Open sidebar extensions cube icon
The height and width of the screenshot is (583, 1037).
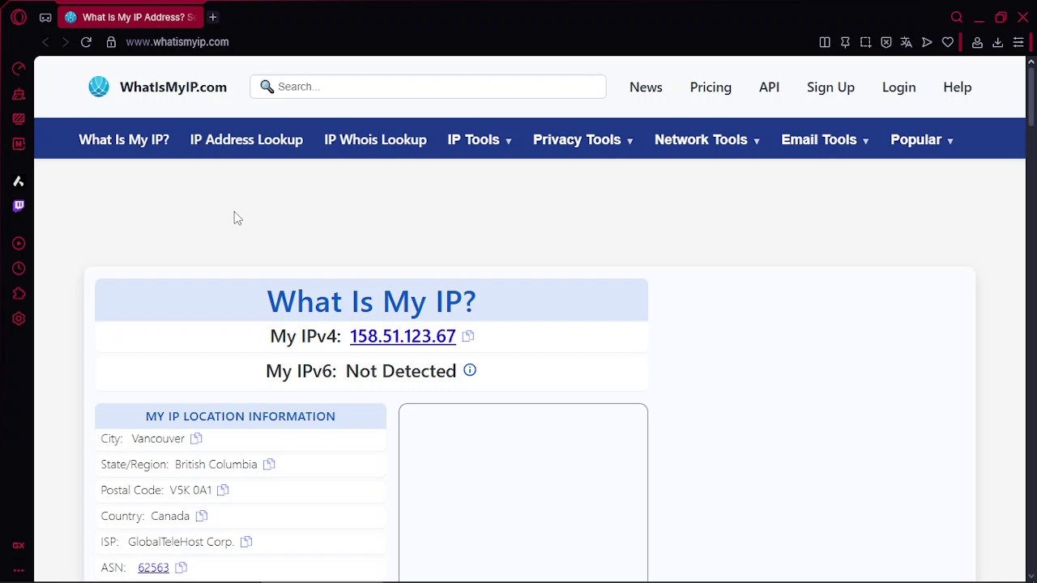pos(19,294)
